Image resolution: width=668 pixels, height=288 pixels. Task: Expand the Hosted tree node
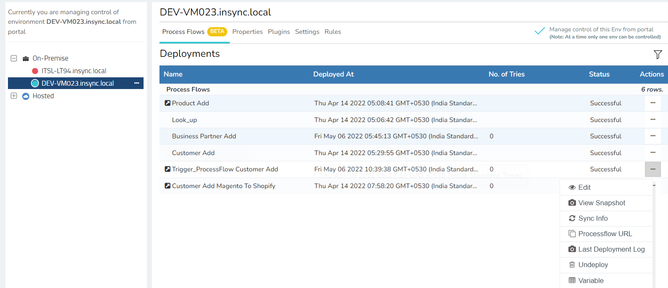[14, 96]
